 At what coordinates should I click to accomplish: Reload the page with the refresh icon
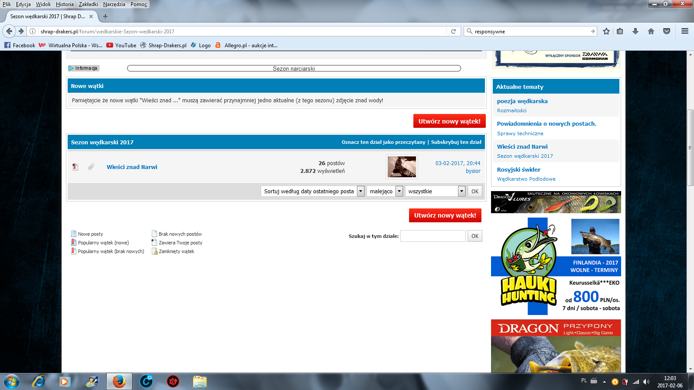[x=453, y=31]
